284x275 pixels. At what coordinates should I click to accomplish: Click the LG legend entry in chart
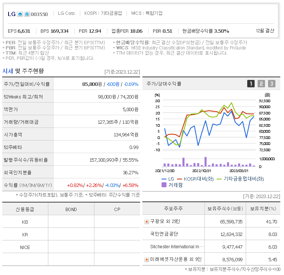pos(168,179)
